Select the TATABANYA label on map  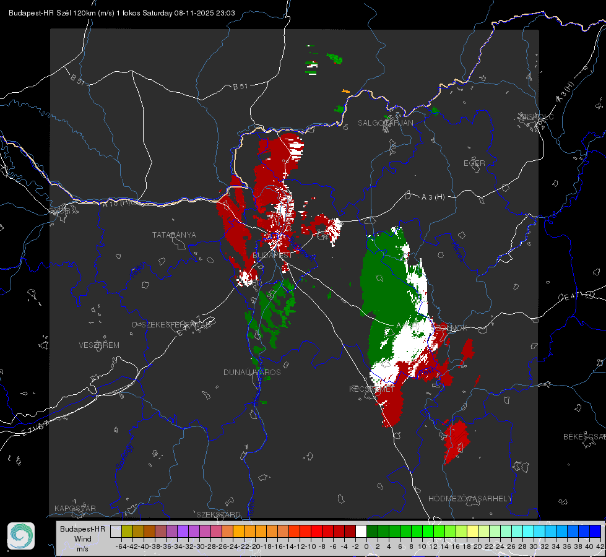tap(174, 235)
